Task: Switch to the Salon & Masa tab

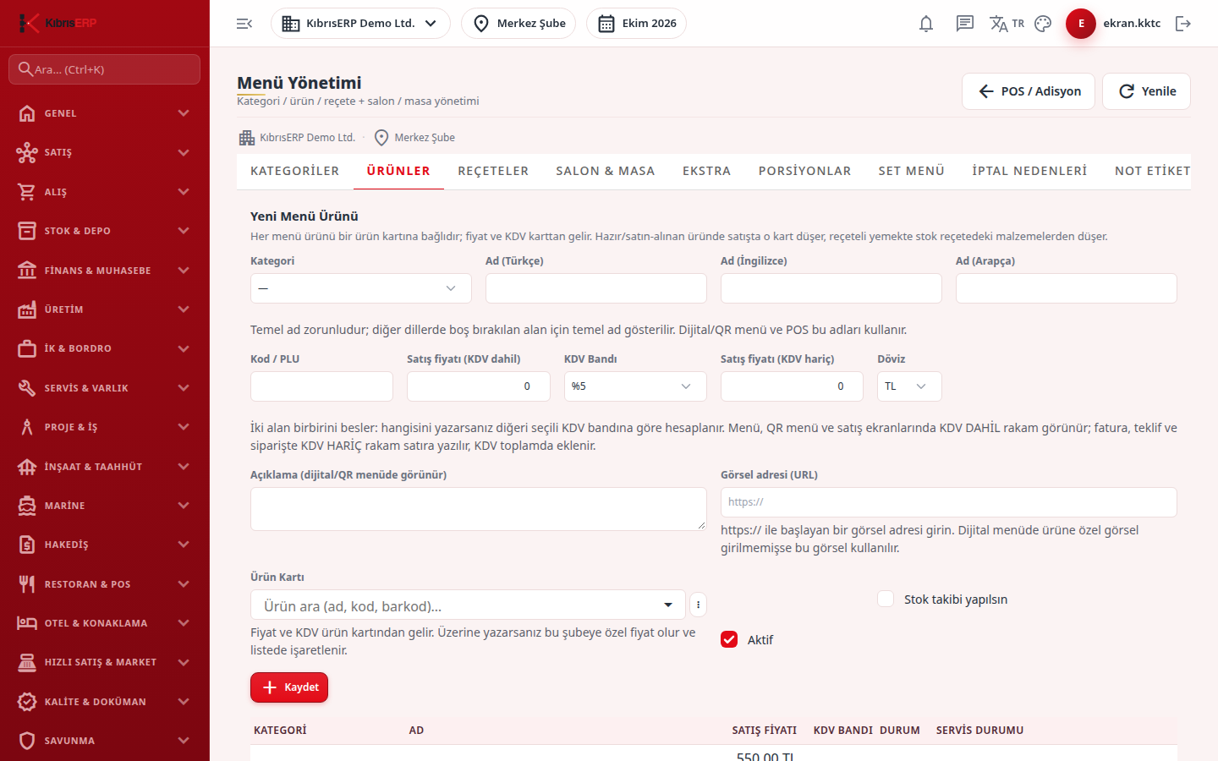Action: tap(606, 171)
